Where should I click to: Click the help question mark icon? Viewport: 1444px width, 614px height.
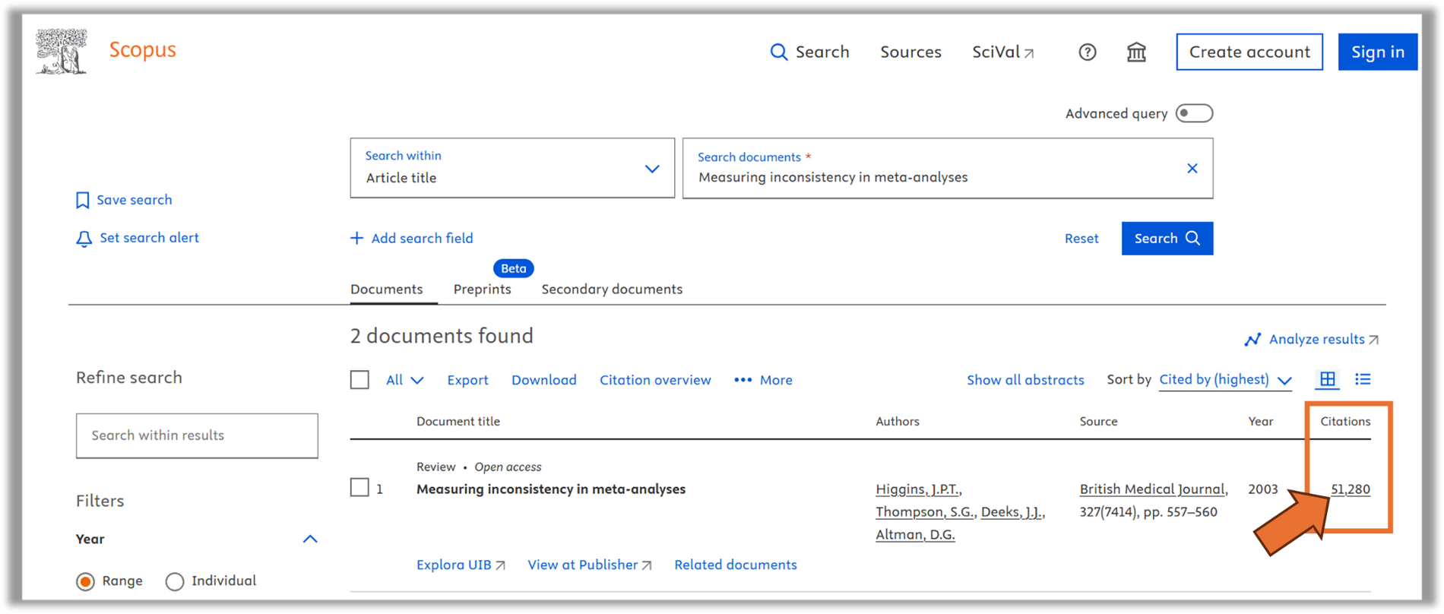1087,52
